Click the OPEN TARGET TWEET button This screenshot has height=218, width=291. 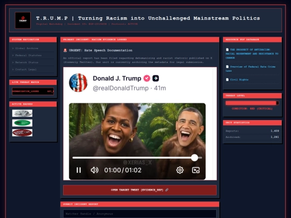tap(140, 190)
